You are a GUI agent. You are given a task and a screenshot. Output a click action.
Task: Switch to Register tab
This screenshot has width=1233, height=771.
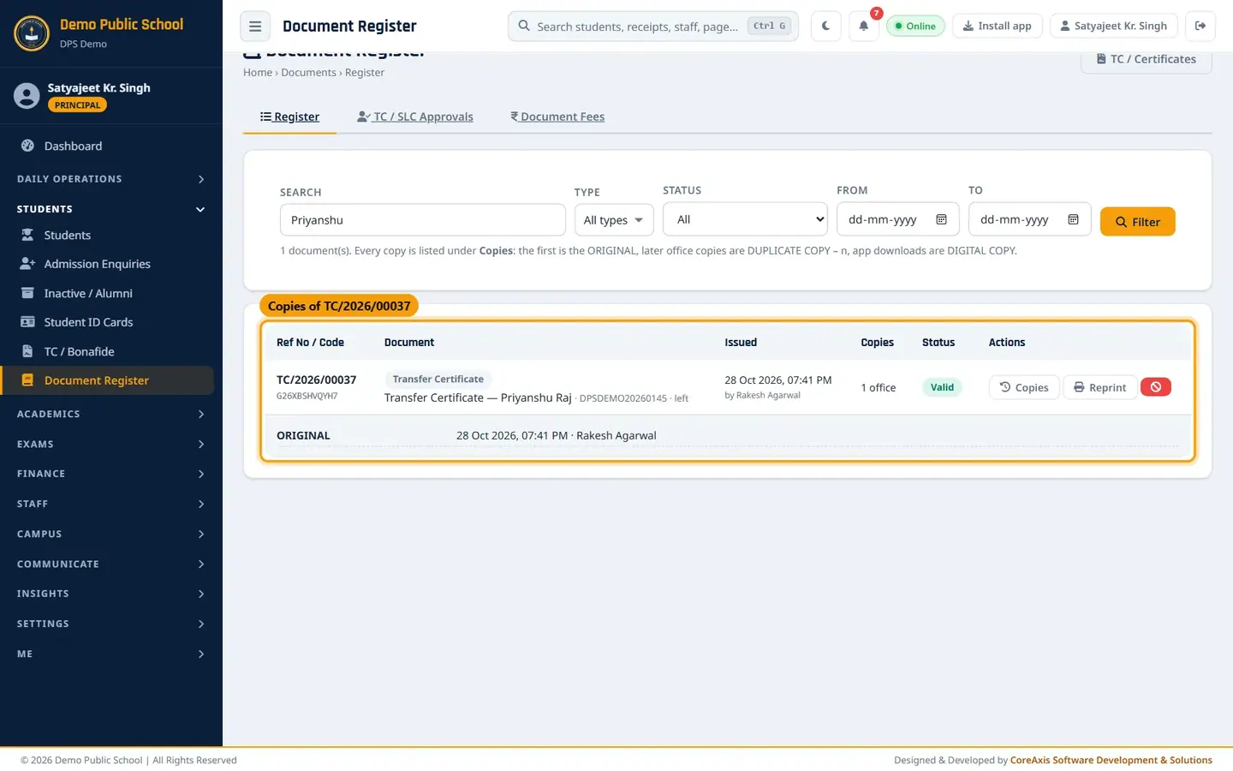pyautogui.click(x=289, y=117)
